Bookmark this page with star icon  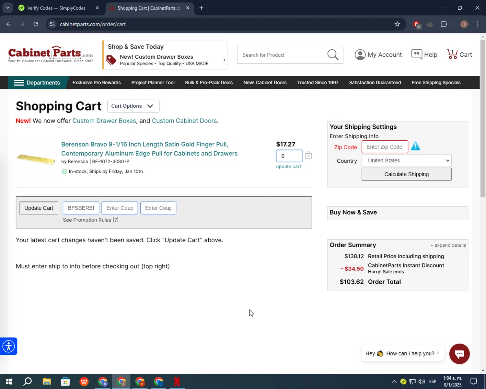397,24
